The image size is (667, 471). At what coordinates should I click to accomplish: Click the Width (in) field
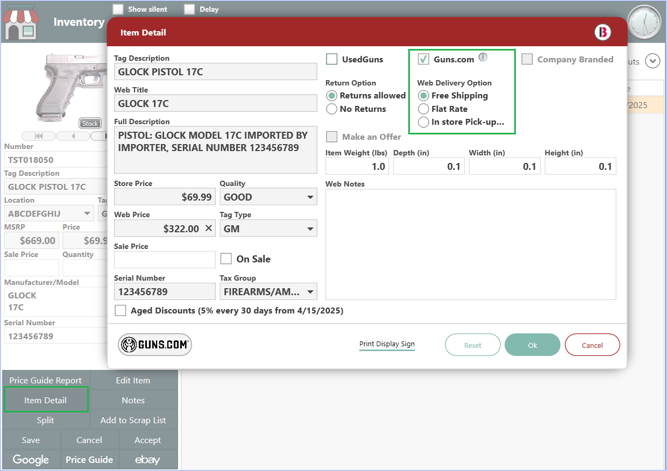[x=505, y=166]
